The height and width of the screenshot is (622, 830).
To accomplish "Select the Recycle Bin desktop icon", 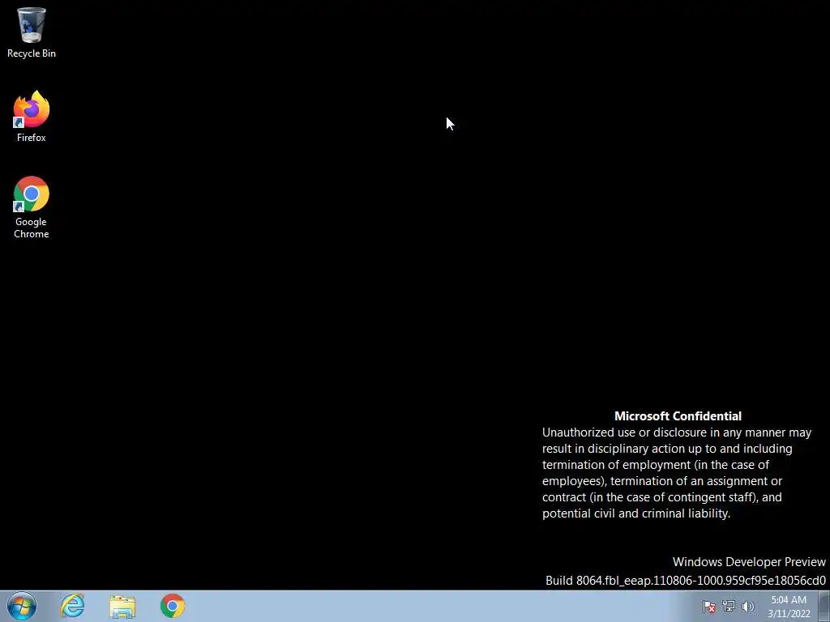I will coord(32,32).
